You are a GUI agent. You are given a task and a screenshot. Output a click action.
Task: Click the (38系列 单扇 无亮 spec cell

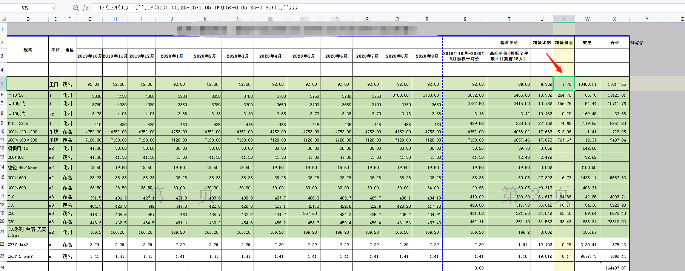(28, 232)
